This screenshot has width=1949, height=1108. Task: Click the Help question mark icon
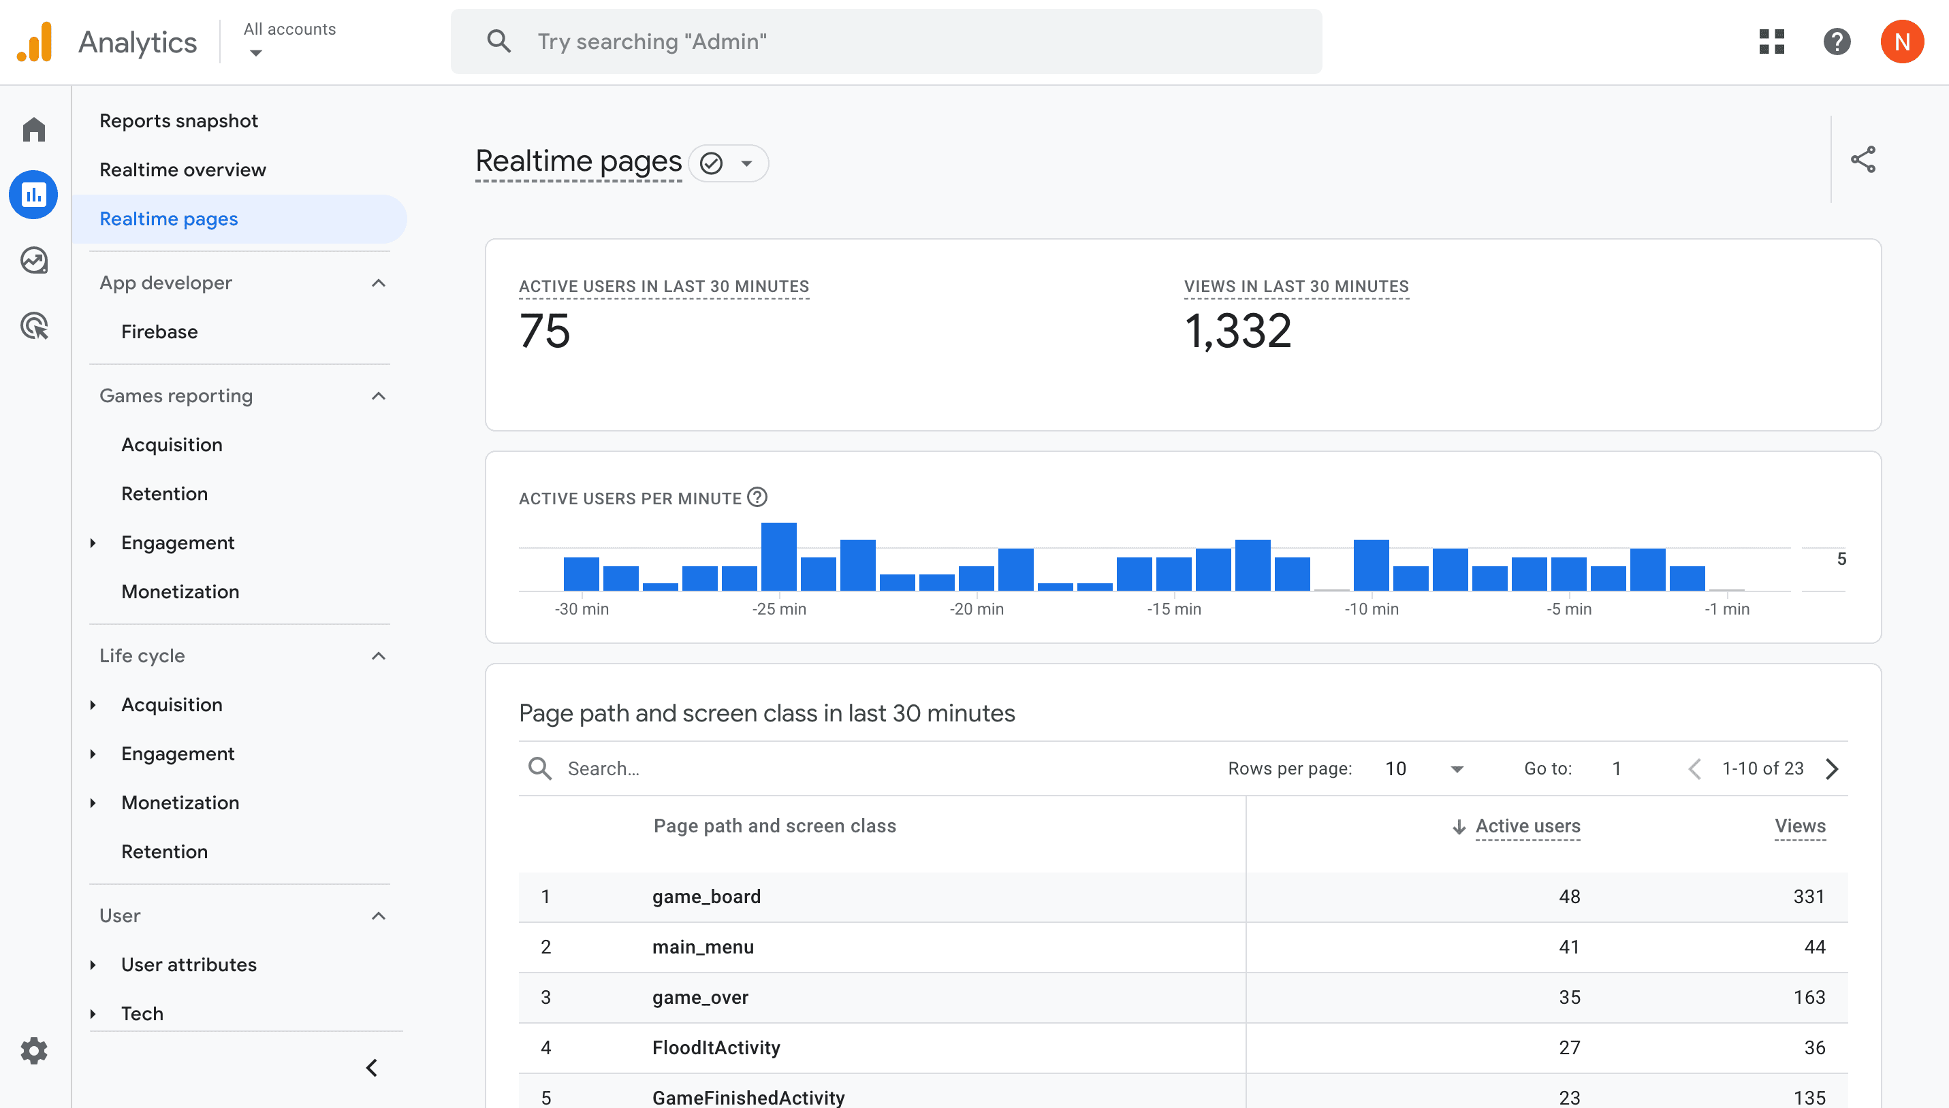point(1837,42)
